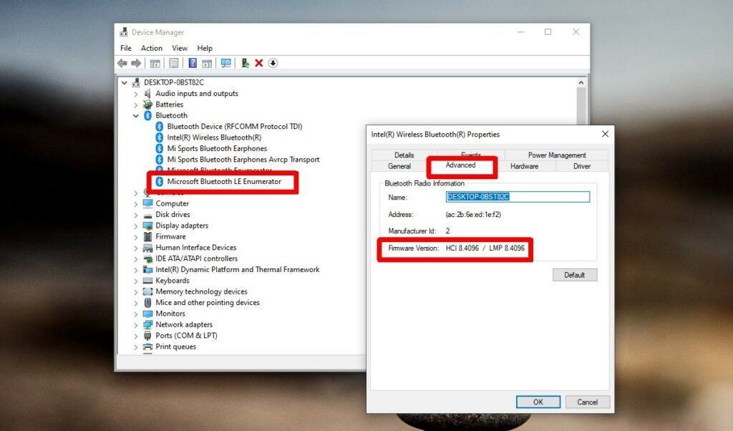Click OK to close the properties dialog
This screenshot has height=431, width=733.
coord(538,402)
